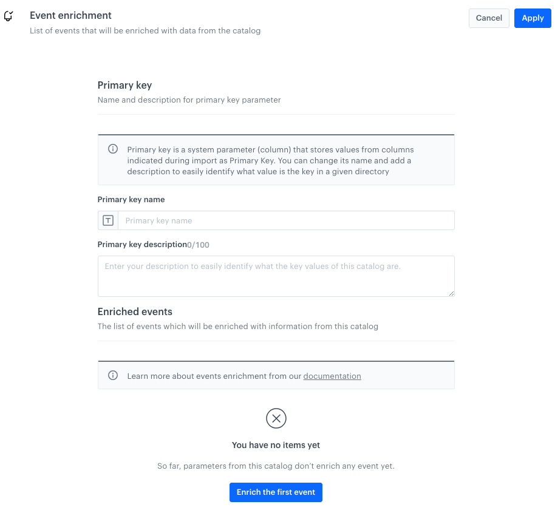Click the info icon beside documentation notice
The image size is (555, 510).
click(x=113, y=376)
